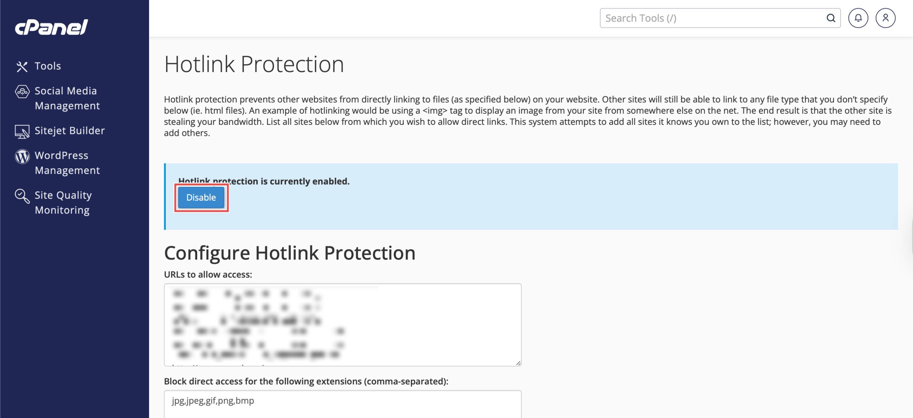913x418 pixels.
Task: Focus the Search Tools input field
Action: (713, 18)
